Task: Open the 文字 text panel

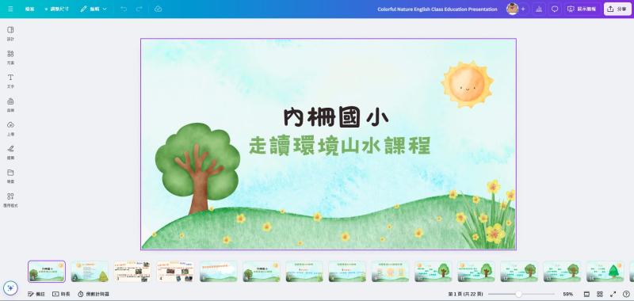Action: click(10, 81)
